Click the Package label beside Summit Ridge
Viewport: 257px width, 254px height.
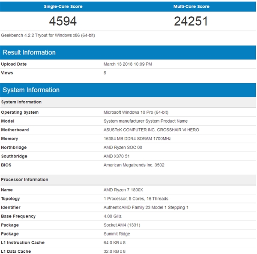tap(10, 234)
